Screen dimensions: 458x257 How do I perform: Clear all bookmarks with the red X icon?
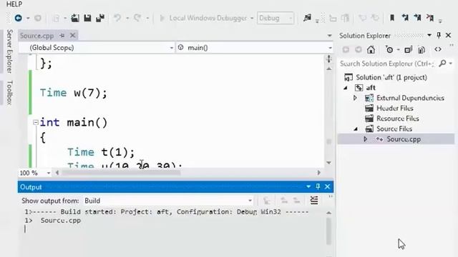430,18
